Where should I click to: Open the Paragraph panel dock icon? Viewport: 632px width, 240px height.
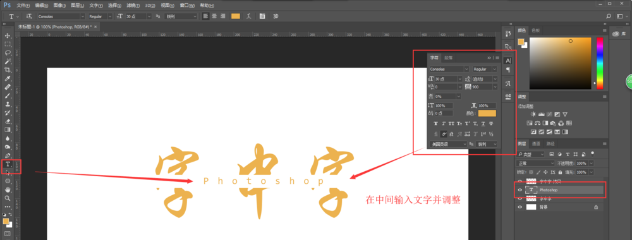coord(508,70)
